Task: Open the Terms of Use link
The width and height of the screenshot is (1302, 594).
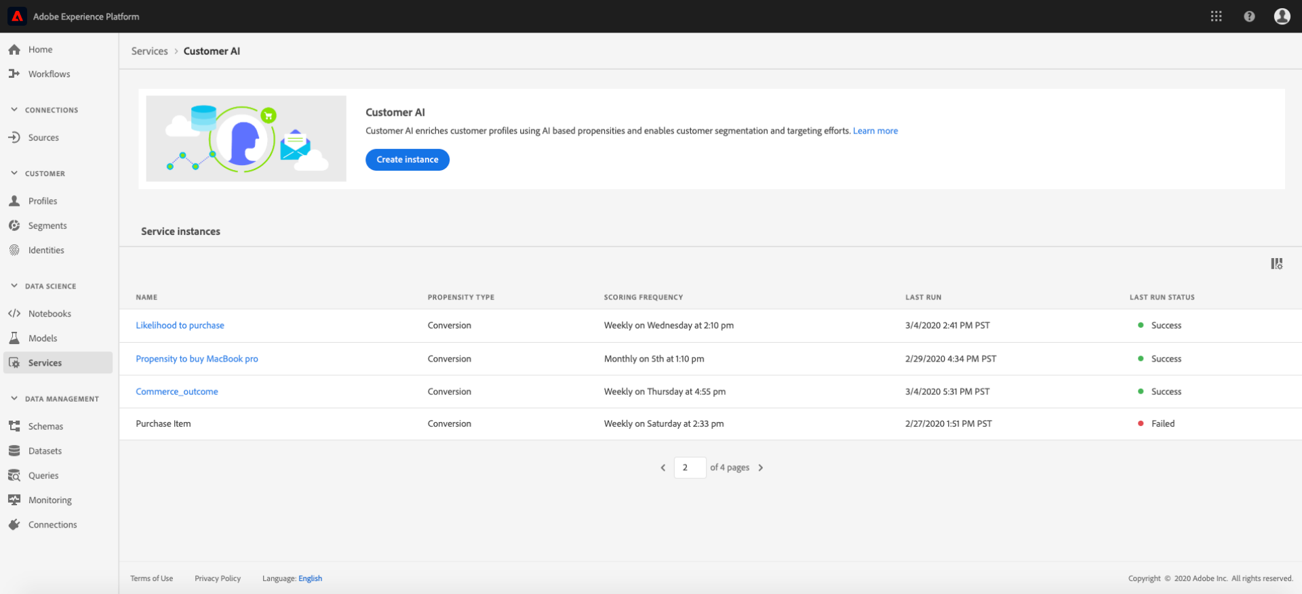Action: (x=152, y=578)
